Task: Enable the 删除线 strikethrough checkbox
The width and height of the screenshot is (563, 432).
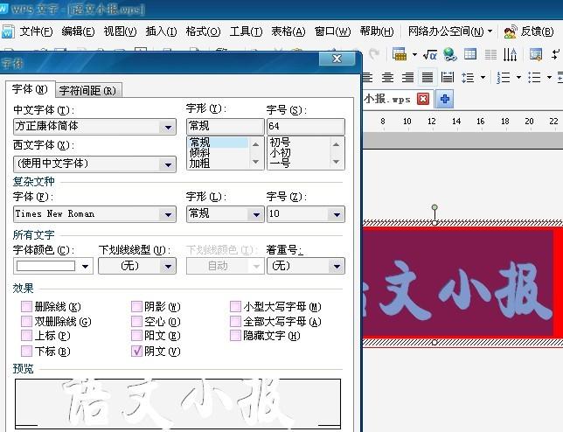Action: pyautogui.click(x=26, y=307)
